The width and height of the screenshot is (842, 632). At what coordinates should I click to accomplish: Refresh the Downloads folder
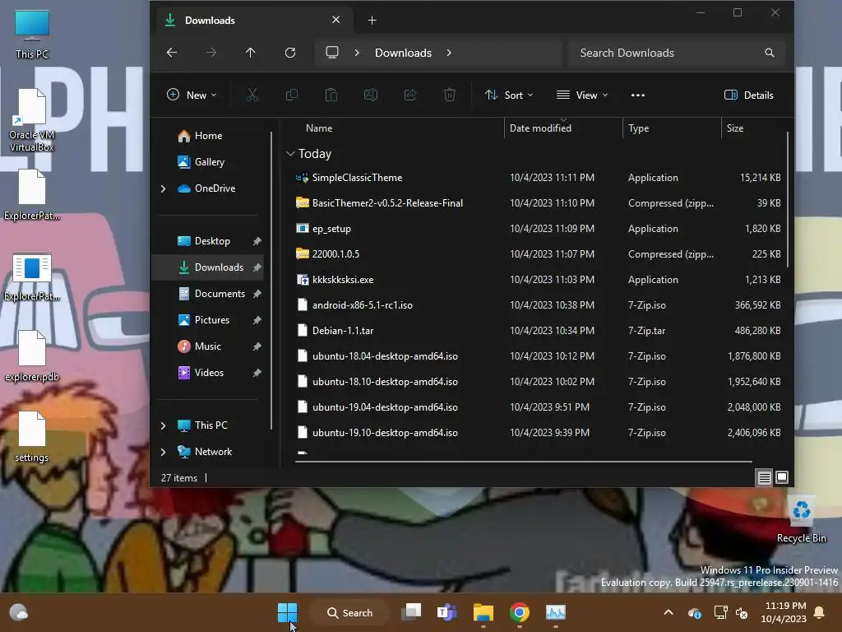290,53
